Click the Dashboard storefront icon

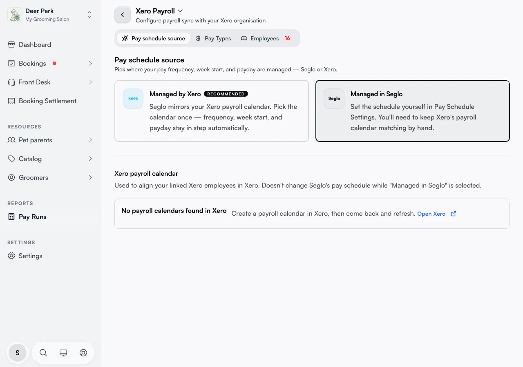click(x=11, y=44)
